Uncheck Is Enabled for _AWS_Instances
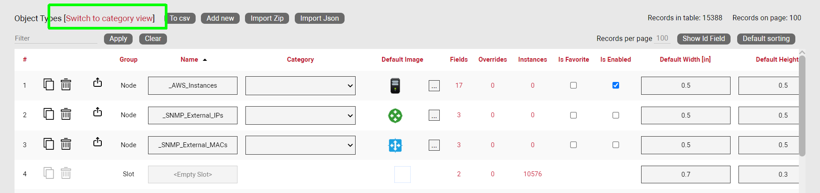 click(616, 85)
